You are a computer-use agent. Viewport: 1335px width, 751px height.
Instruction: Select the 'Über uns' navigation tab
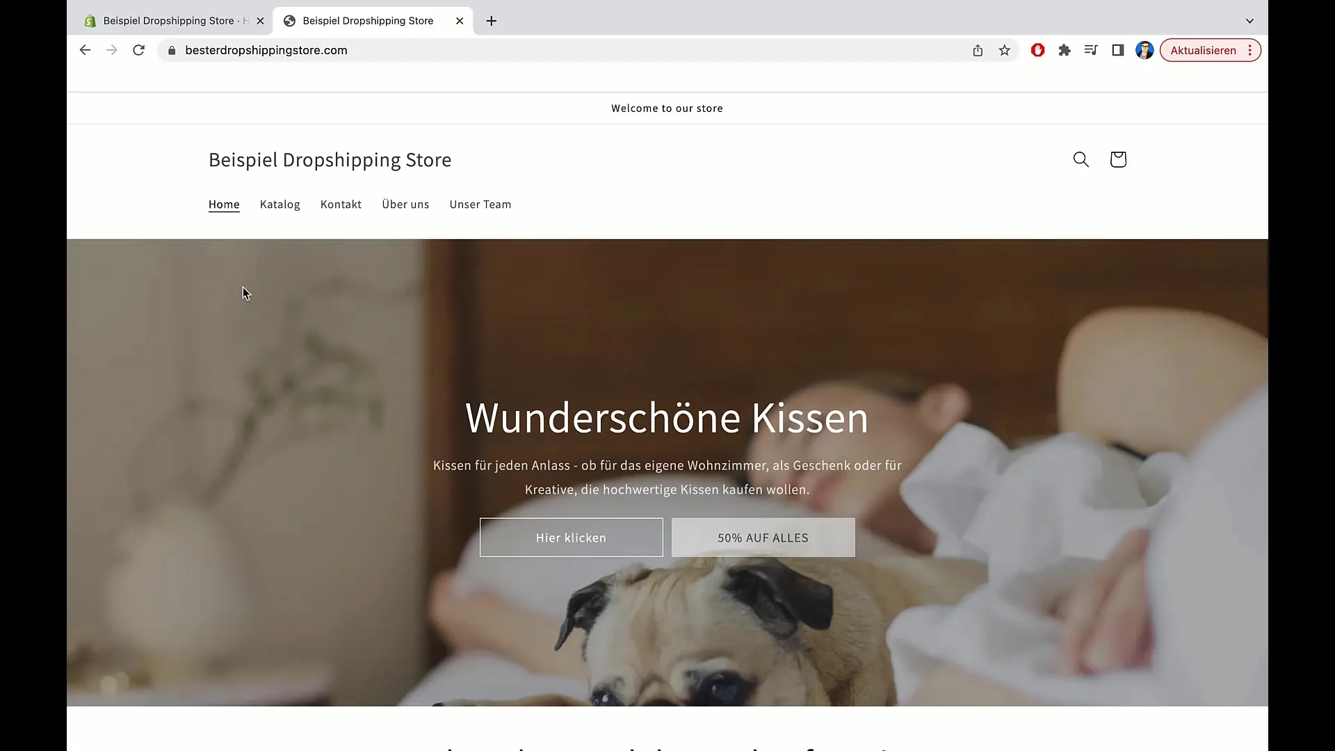(405, 204)
